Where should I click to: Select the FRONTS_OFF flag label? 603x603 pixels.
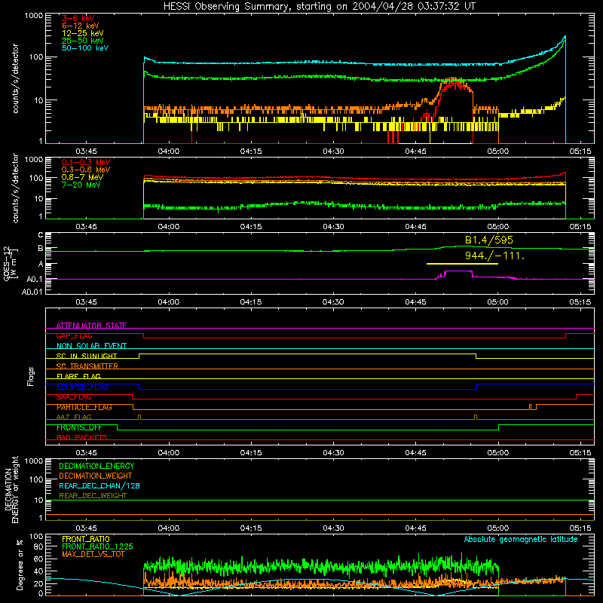[x=79, y=427]
